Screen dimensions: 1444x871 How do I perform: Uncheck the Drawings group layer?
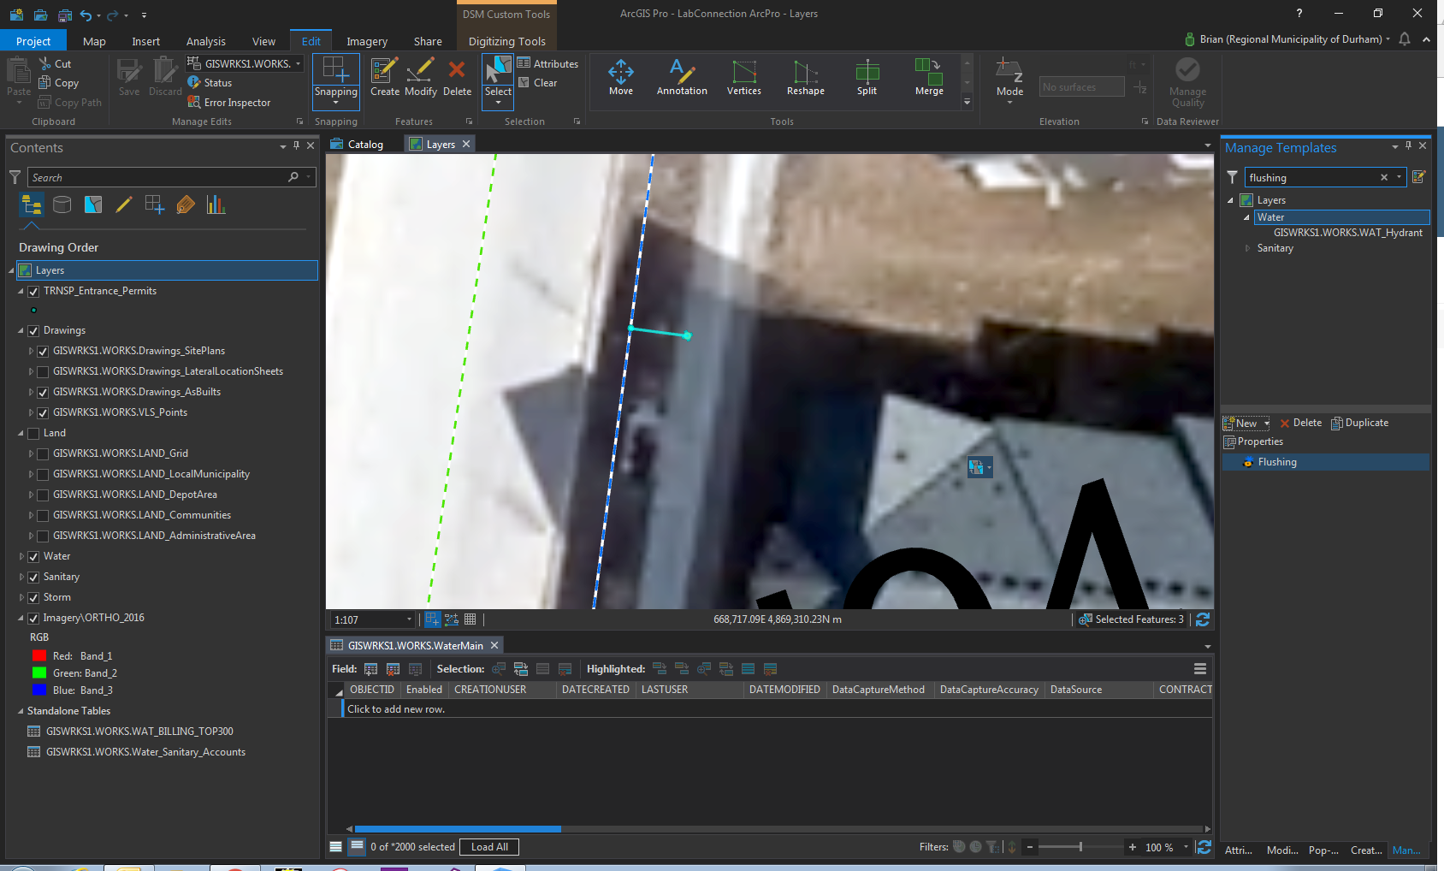pos(34,331)
